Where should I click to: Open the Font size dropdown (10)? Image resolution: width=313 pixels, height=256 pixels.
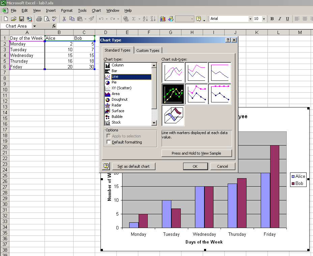point(264,19)
